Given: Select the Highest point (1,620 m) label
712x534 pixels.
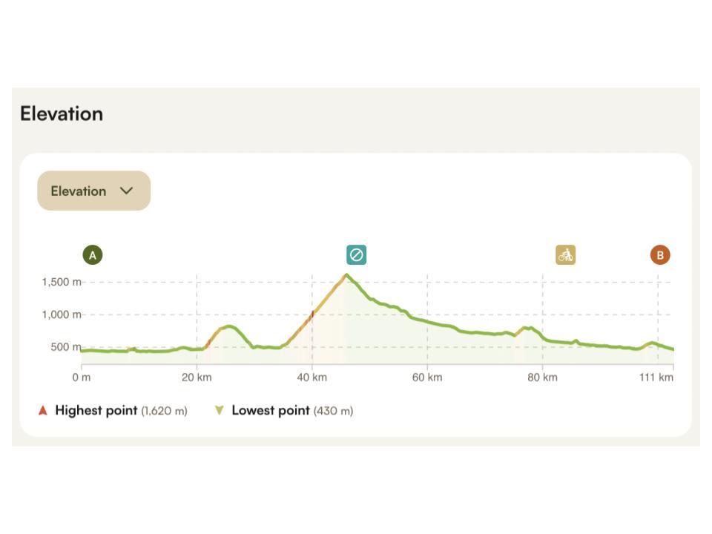Looking at the screenshot, I should [x=121, y=410].
